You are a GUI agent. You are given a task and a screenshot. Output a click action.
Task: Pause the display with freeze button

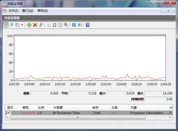(74, 25)
